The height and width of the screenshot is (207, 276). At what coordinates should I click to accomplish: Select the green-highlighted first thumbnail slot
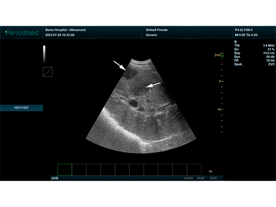click(64, 169)
